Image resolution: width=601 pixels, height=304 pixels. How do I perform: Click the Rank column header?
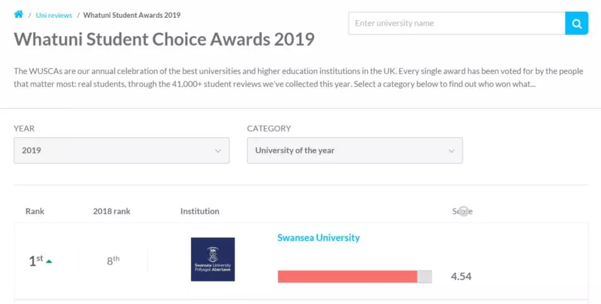[x=35, y=211]
